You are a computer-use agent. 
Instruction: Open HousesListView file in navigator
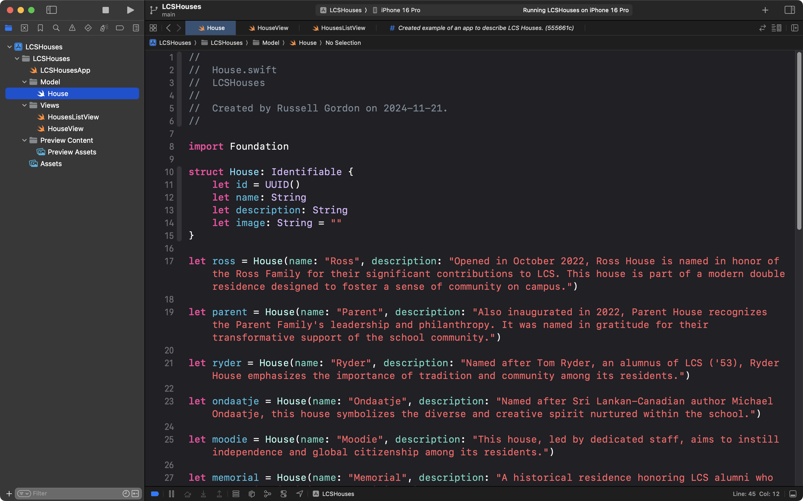click(x=73, y=117)
